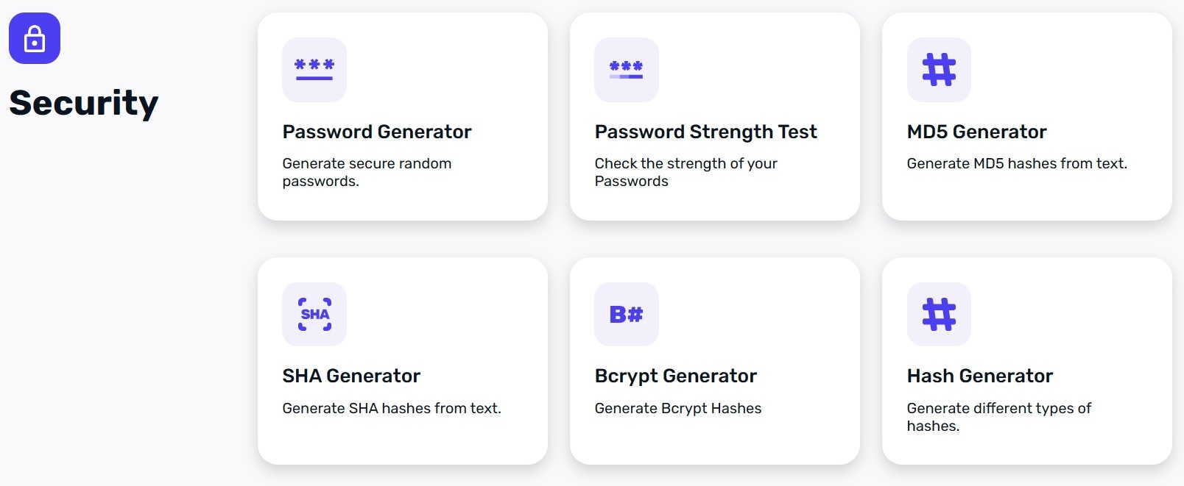Image resolution: width=1184 pixels, height=486 pixels.
Task: Click the Hash Generator hash icon
Action: coord(939,314)
